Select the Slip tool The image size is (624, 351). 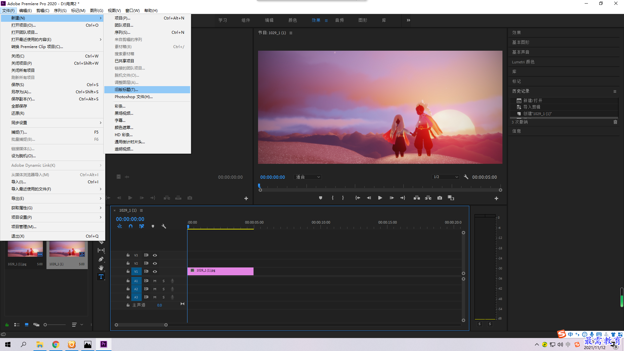pos(101,250)
